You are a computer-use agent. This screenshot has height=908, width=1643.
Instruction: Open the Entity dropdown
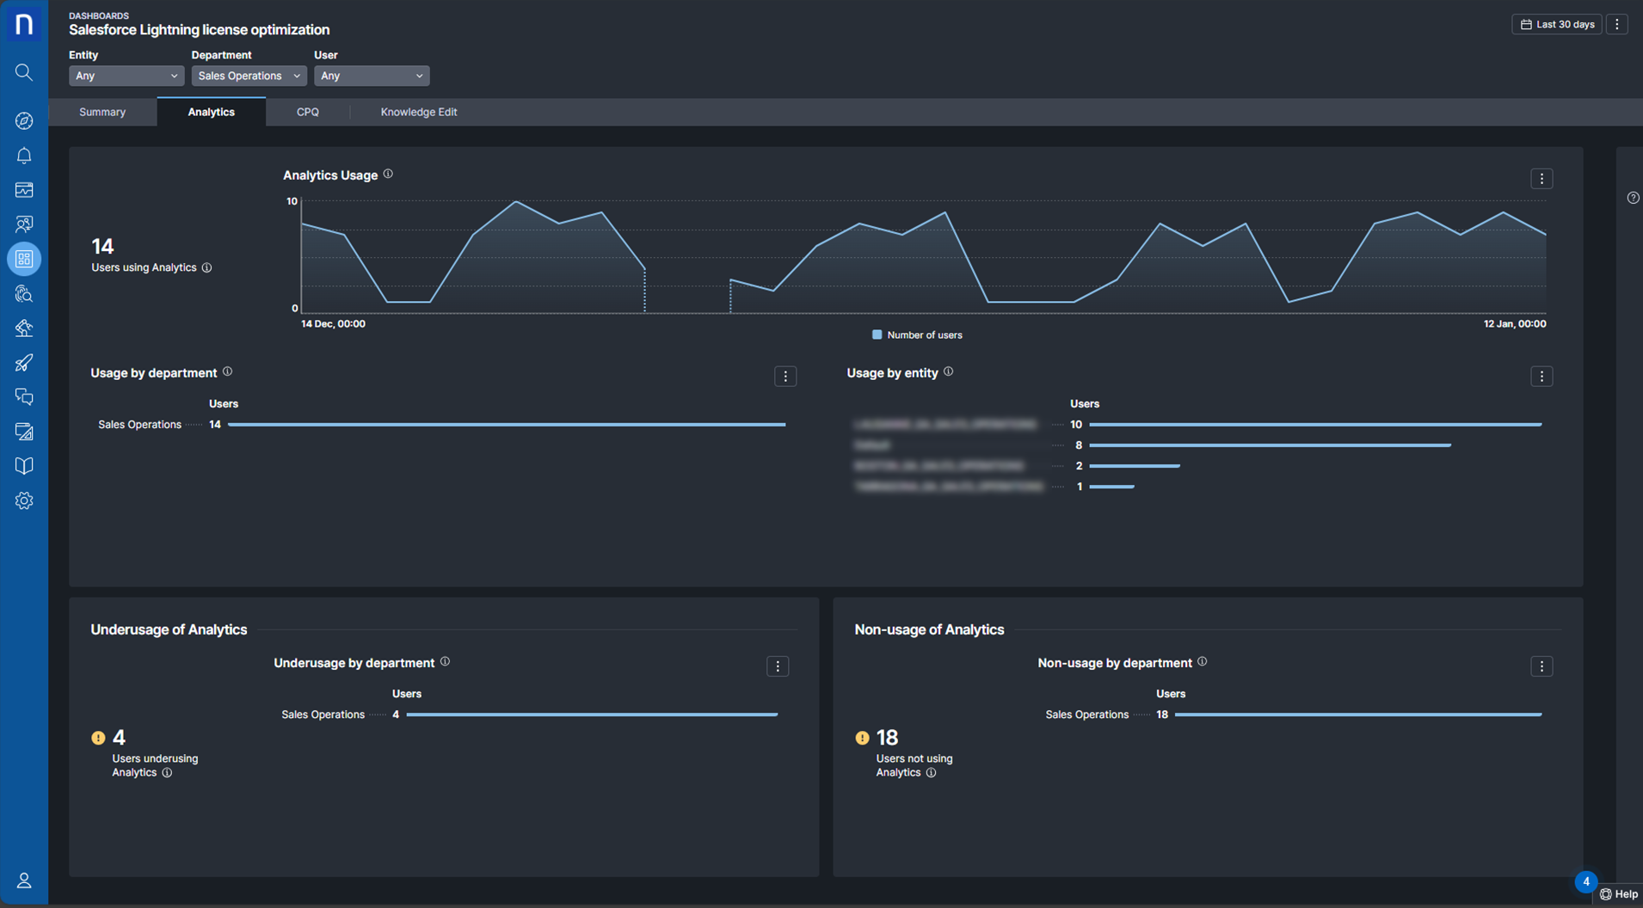pyautogui.click(x=126, y=76)
